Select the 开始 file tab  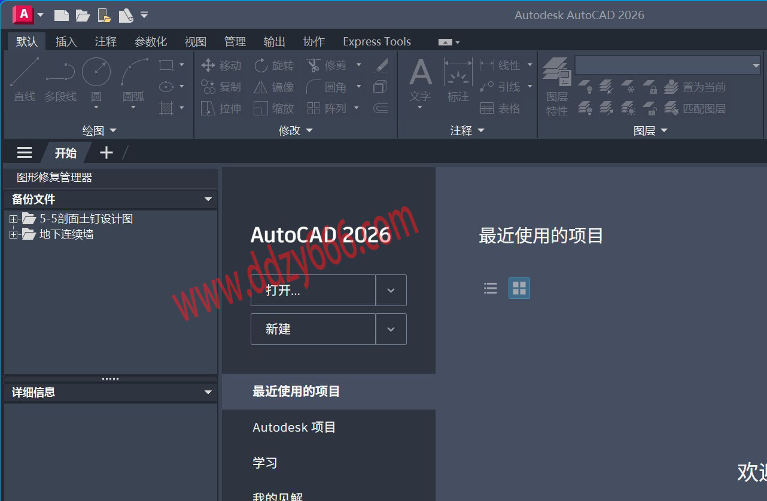[x=66, y=152]
